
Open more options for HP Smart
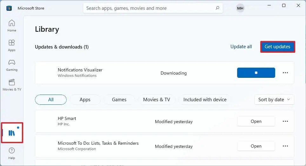pyautogui.click(x=285, y=121)
